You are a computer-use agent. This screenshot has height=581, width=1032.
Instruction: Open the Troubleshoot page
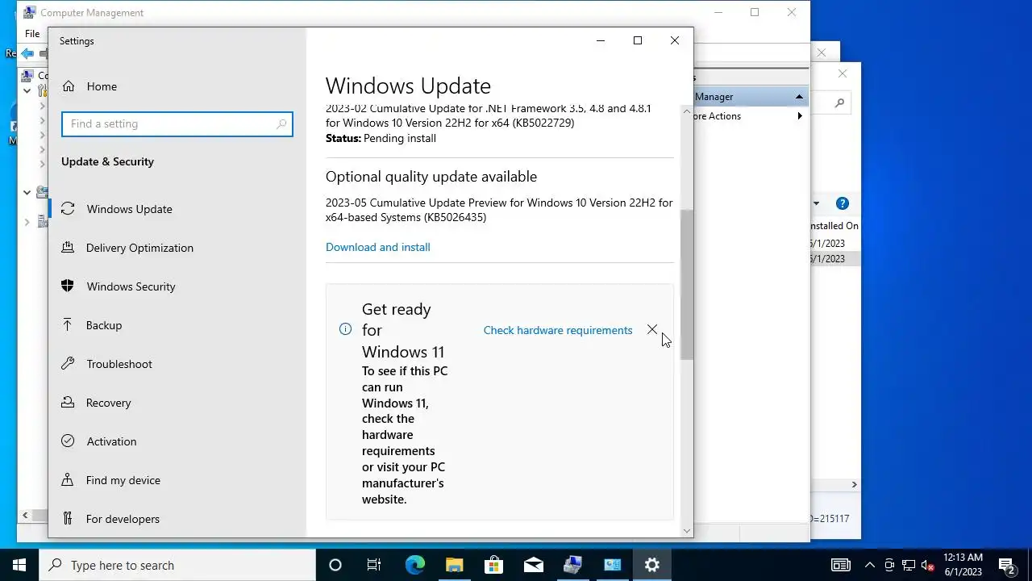[119, 364]
